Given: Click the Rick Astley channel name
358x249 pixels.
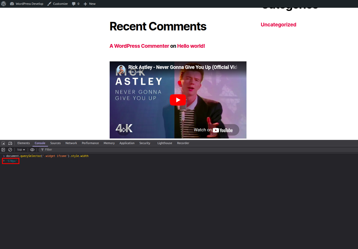Looking at the screenshot, I should click(x=135, y=72).
